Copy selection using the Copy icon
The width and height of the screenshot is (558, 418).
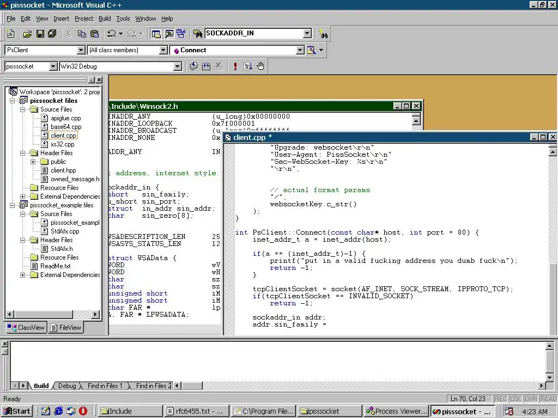pyautogui.click(x=82, y=33)
